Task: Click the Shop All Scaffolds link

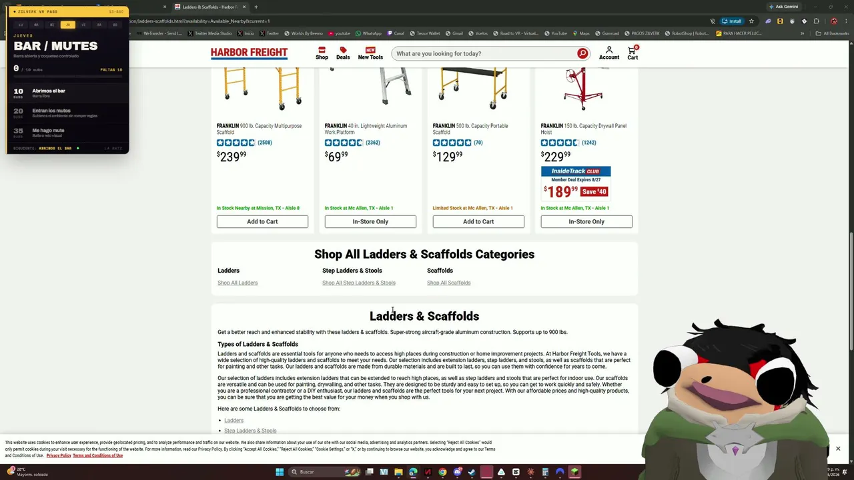Action: [448, 283]
